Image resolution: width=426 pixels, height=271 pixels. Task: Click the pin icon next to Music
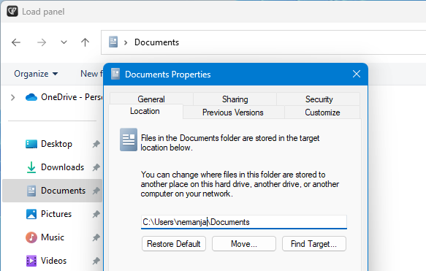[96, 237]
